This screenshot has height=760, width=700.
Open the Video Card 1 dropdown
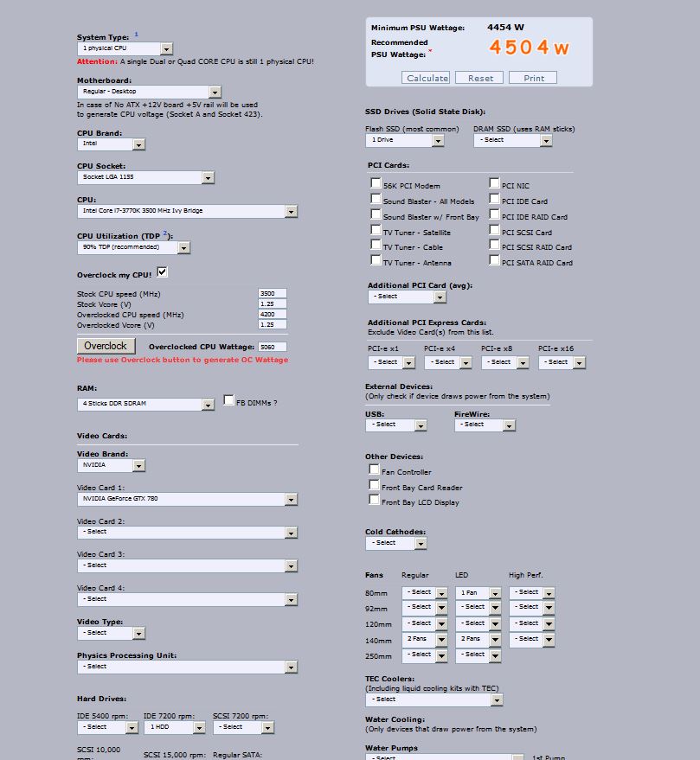click(187, 499)
